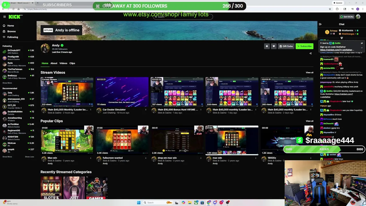Open options menu for Car Dealer Simulator
366x206 pixels.
point(146,110)
